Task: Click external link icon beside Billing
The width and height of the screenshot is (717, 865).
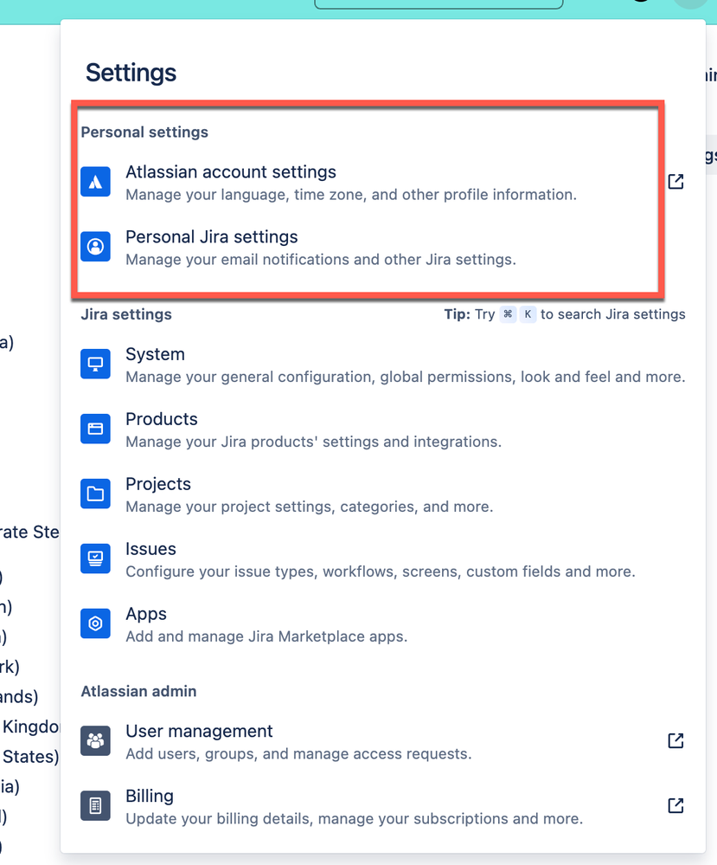Action: pyautogui.click(x=675, y=805)
